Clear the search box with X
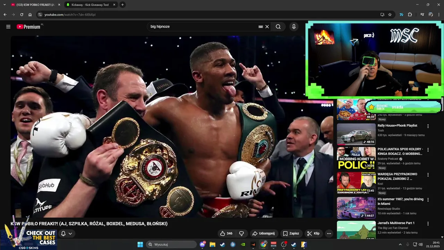Image resolution: width=444 pixels, height=250 pixels. [267, 27]
